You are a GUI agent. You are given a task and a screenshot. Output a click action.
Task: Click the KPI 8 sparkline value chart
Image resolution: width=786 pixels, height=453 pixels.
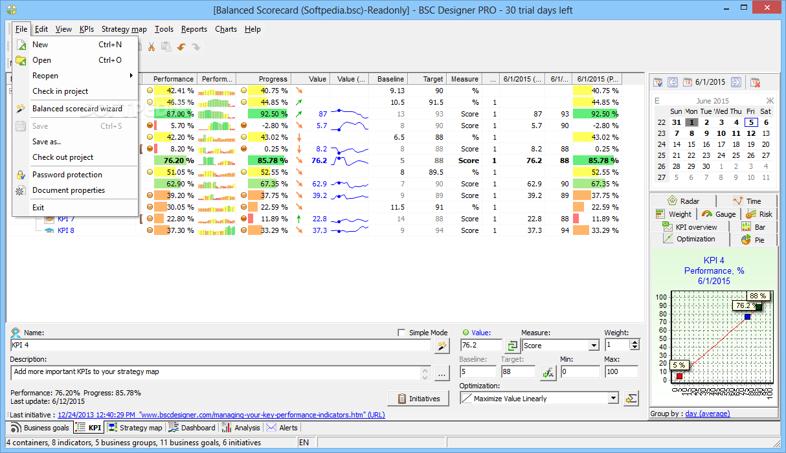click(x=350, y=230)
